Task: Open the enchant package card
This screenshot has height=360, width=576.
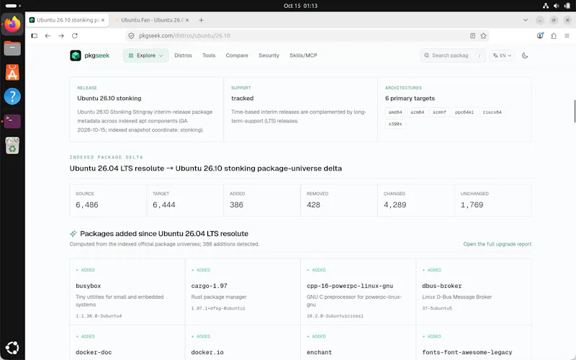Action: 358,343
